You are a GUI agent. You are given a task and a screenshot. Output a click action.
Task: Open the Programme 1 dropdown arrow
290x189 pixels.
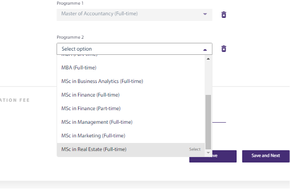point(205,14)
